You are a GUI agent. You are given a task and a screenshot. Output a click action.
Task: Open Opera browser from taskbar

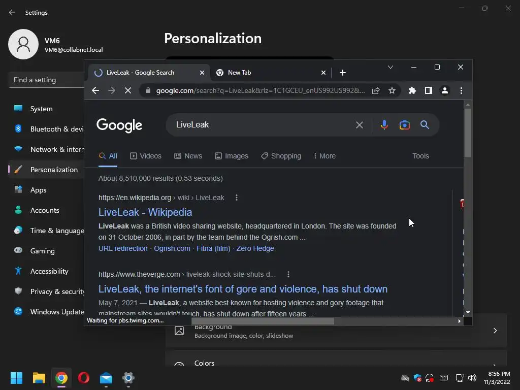84,378
